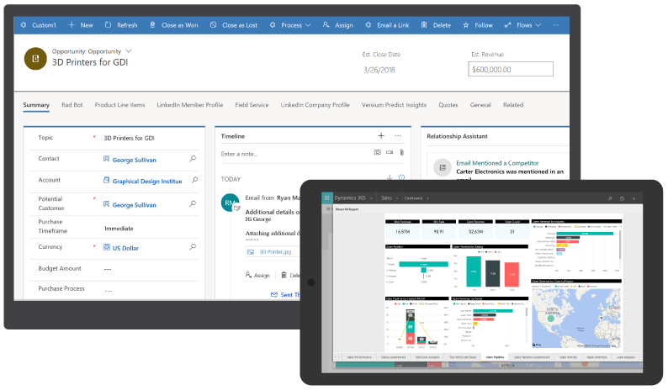Viewport: 668px width, 390px height.
Task: Click the Close as Won button
Action: [x=174, y=25]
